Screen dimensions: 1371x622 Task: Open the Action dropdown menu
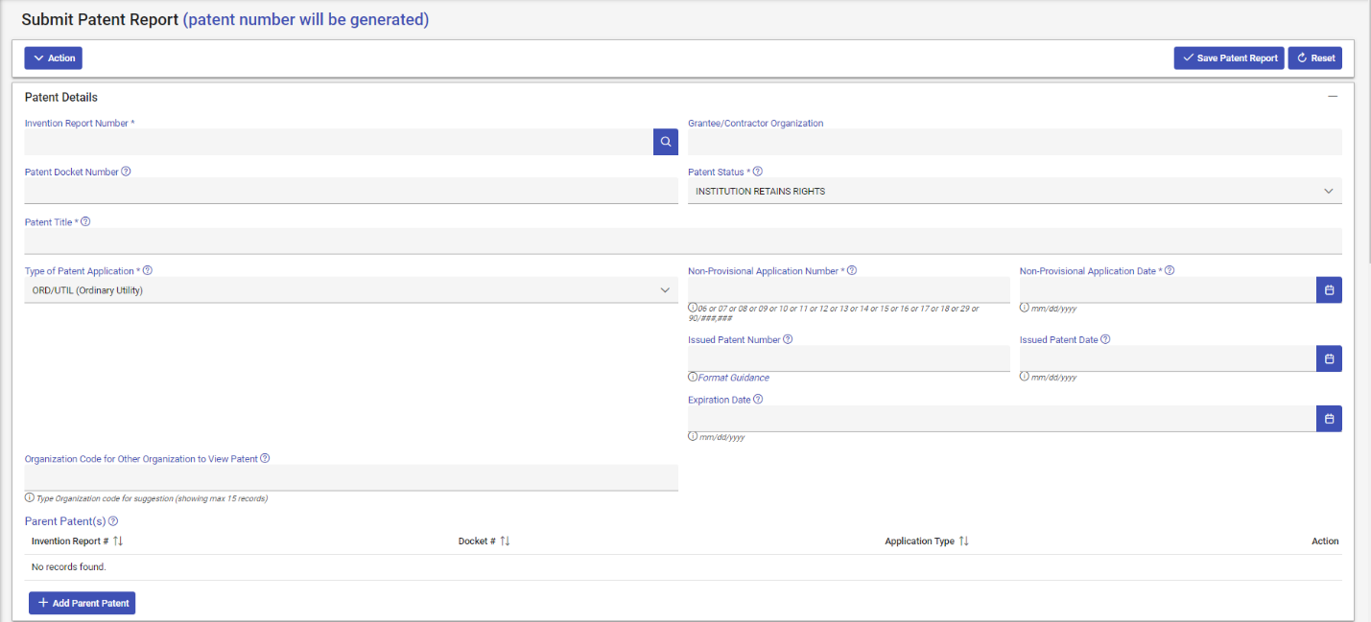54,58
